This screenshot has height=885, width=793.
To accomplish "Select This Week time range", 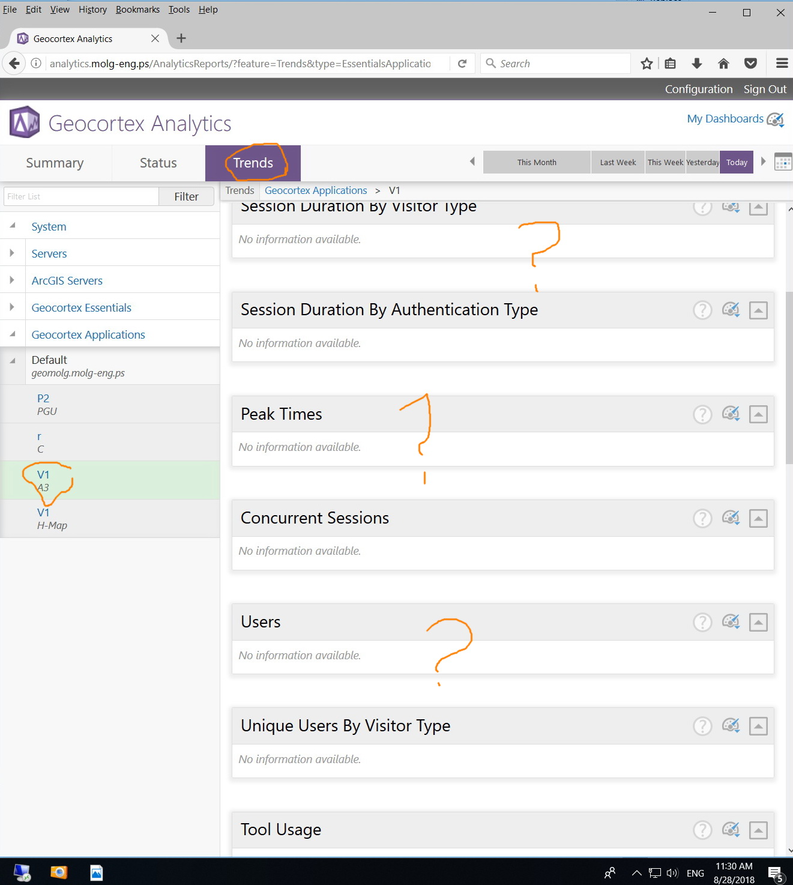I will pos(665,162).
